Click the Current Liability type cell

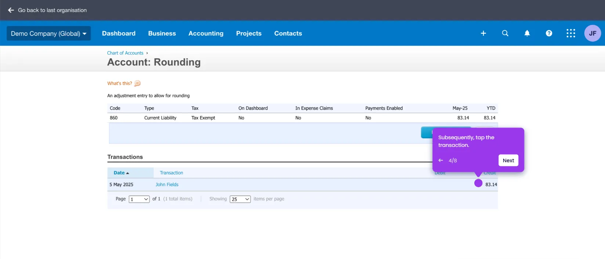[160, 118]
